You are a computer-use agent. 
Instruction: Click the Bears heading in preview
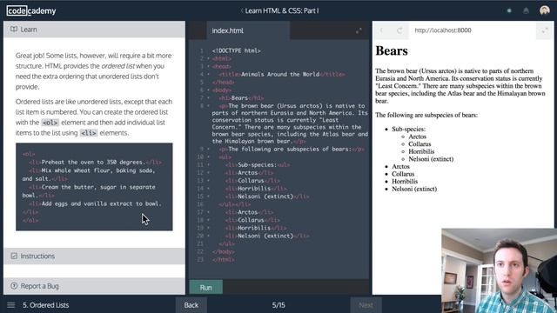pos(392,50)
